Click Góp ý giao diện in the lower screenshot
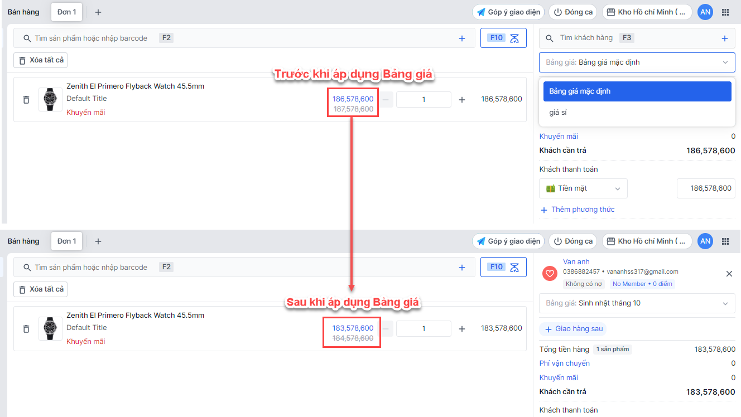Image resolution: width=741 pixels, height=417 pixels. point(508,241)
